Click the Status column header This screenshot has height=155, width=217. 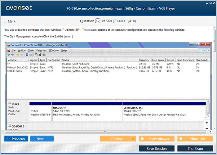coord(94,60)
